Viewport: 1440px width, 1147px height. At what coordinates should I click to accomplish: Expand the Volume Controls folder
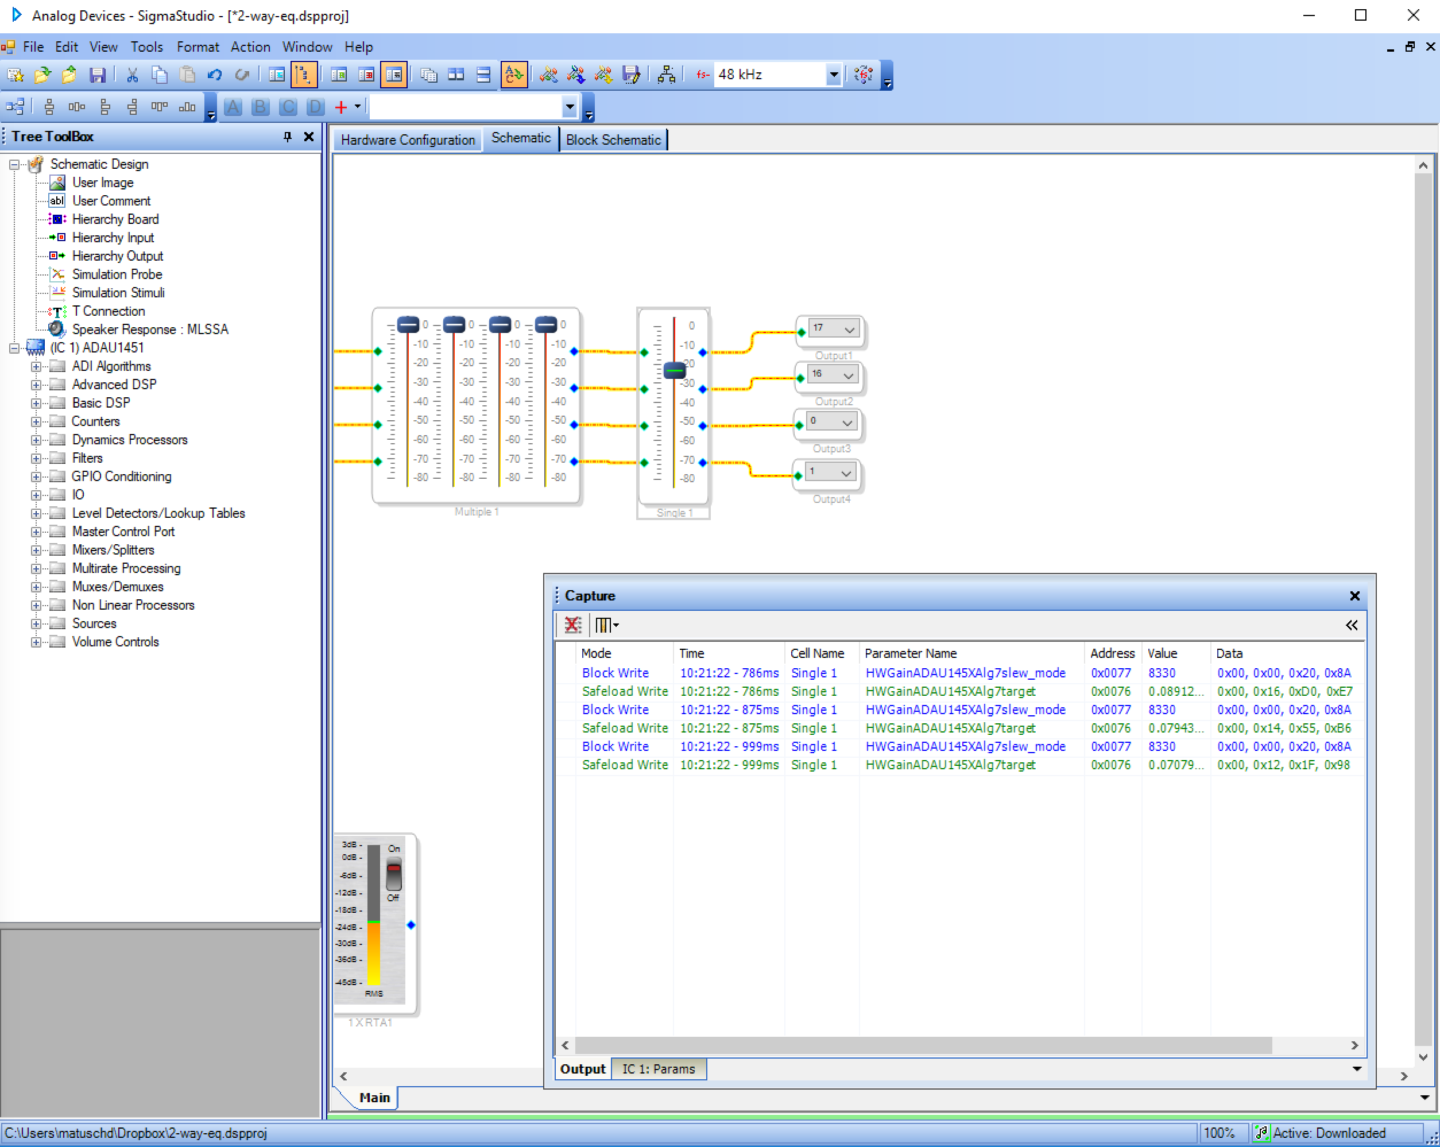tap(36, 642)
